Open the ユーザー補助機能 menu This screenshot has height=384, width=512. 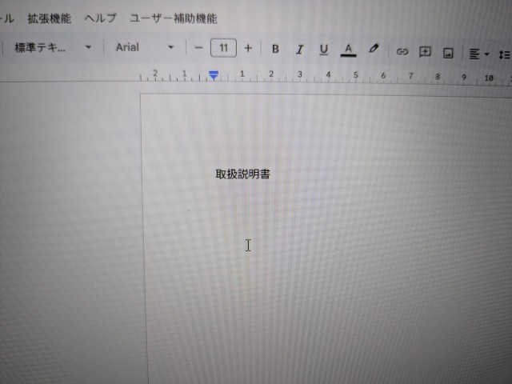(173, 18)
